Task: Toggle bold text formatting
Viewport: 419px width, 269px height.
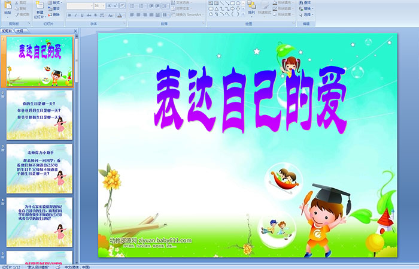Action: 69,14
